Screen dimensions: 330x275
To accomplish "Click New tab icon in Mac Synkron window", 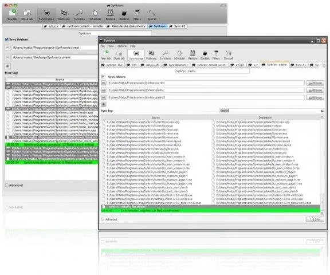I will click(x=12, y=15).
